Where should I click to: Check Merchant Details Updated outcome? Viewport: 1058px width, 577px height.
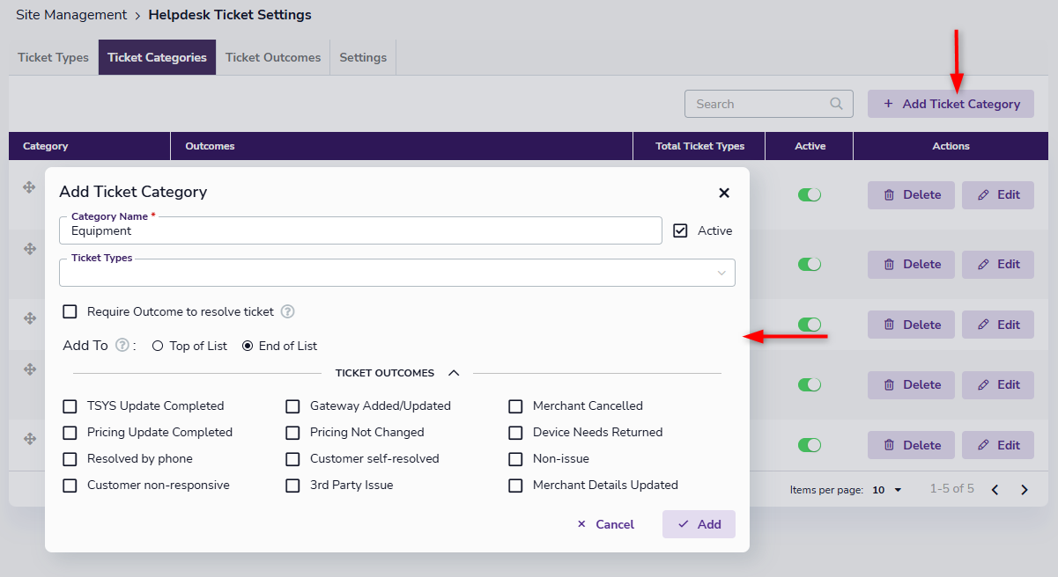click(x=515, y=486)
